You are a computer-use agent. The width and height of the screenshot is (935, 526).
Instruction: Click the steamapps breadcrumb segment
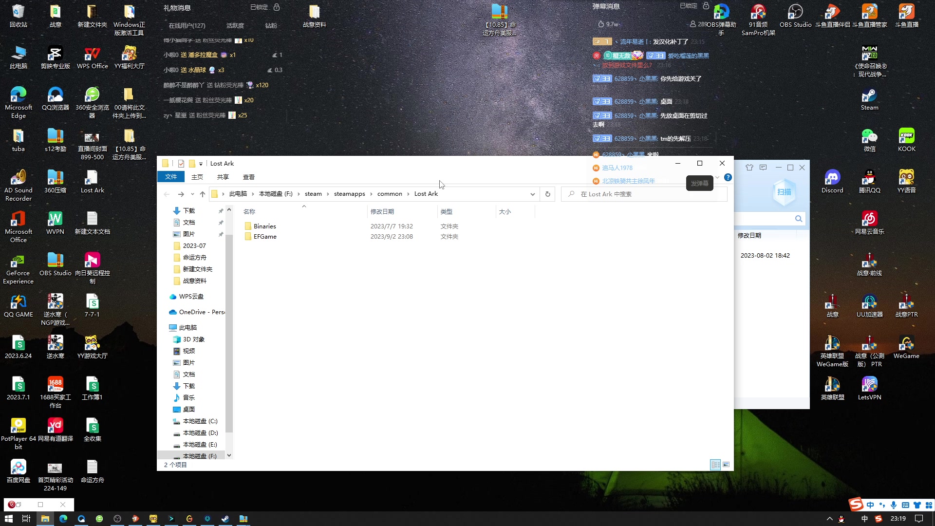pyautogui.click(x=349, y=194)
